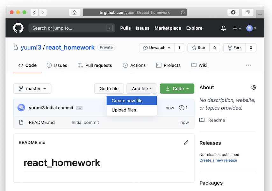Click the Go to file button

click(x=109, y=89)
